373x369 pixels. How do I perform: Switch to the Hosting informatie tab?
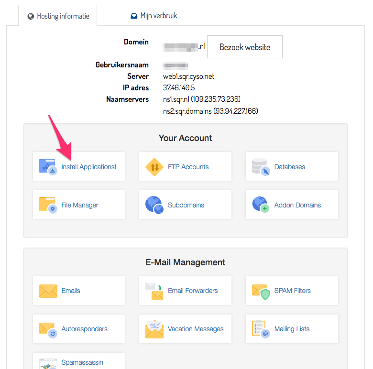(x=58, y=16)
